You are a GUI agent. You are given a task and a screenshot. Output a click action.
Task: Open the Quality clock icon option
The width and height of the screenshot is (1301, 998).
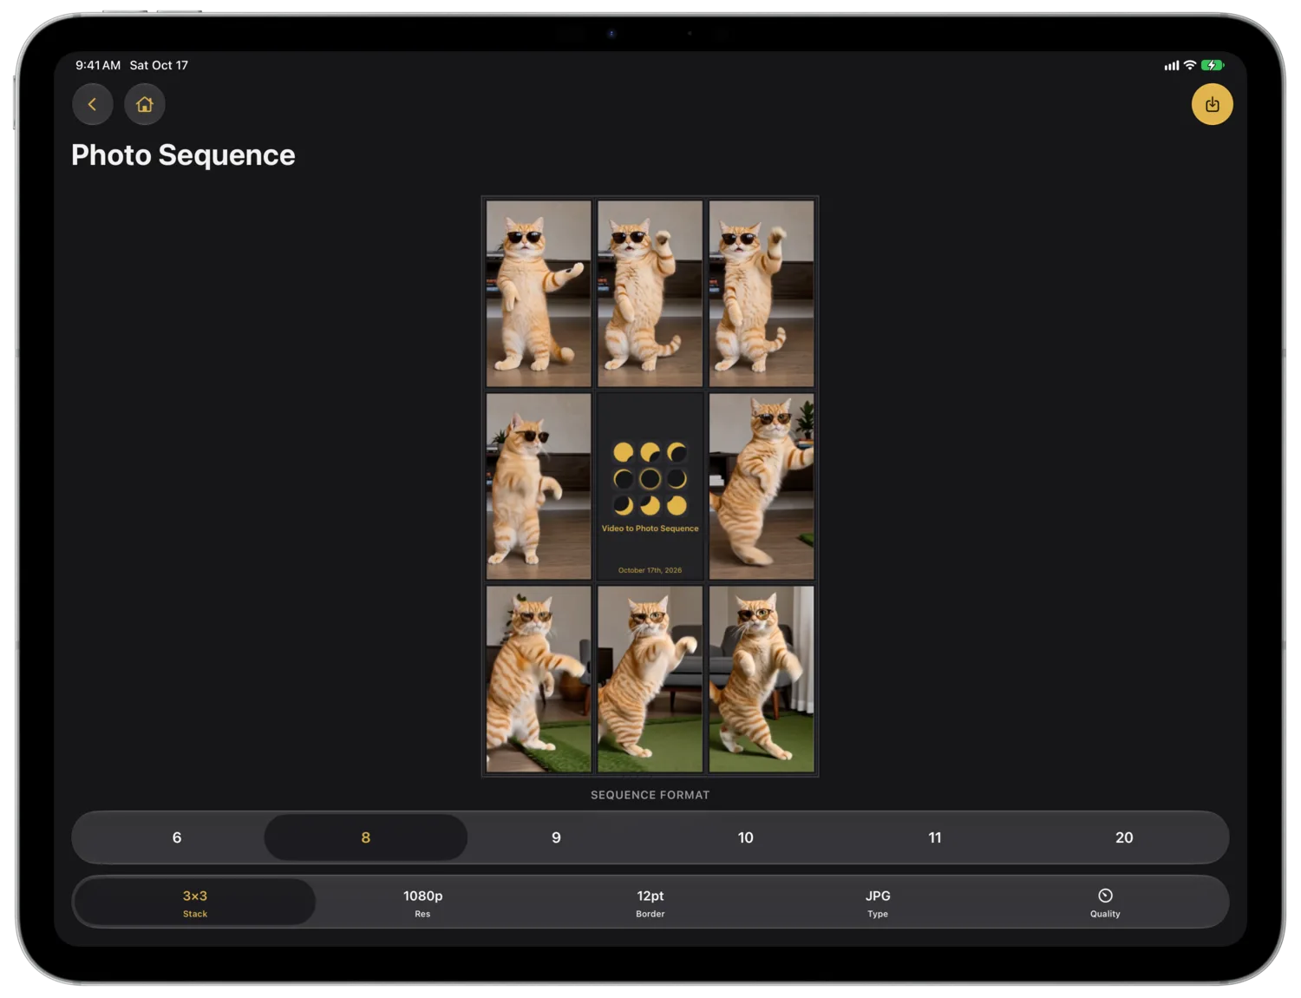[1105, 903]
